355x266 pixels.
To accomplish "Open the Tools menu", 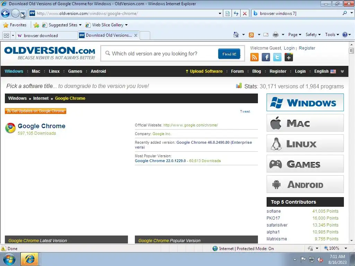I will coord(332,35).
